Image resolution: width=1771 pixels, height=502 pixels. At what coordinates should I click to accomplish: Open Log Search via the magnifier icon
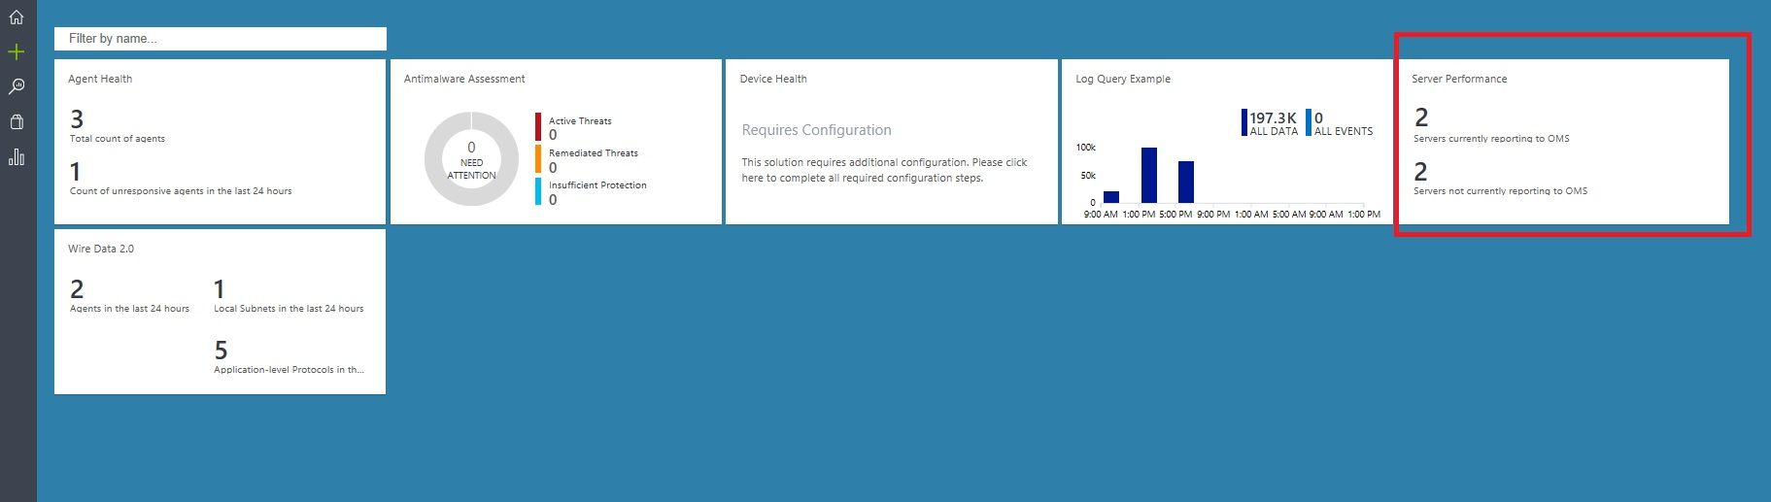point(17,87)
